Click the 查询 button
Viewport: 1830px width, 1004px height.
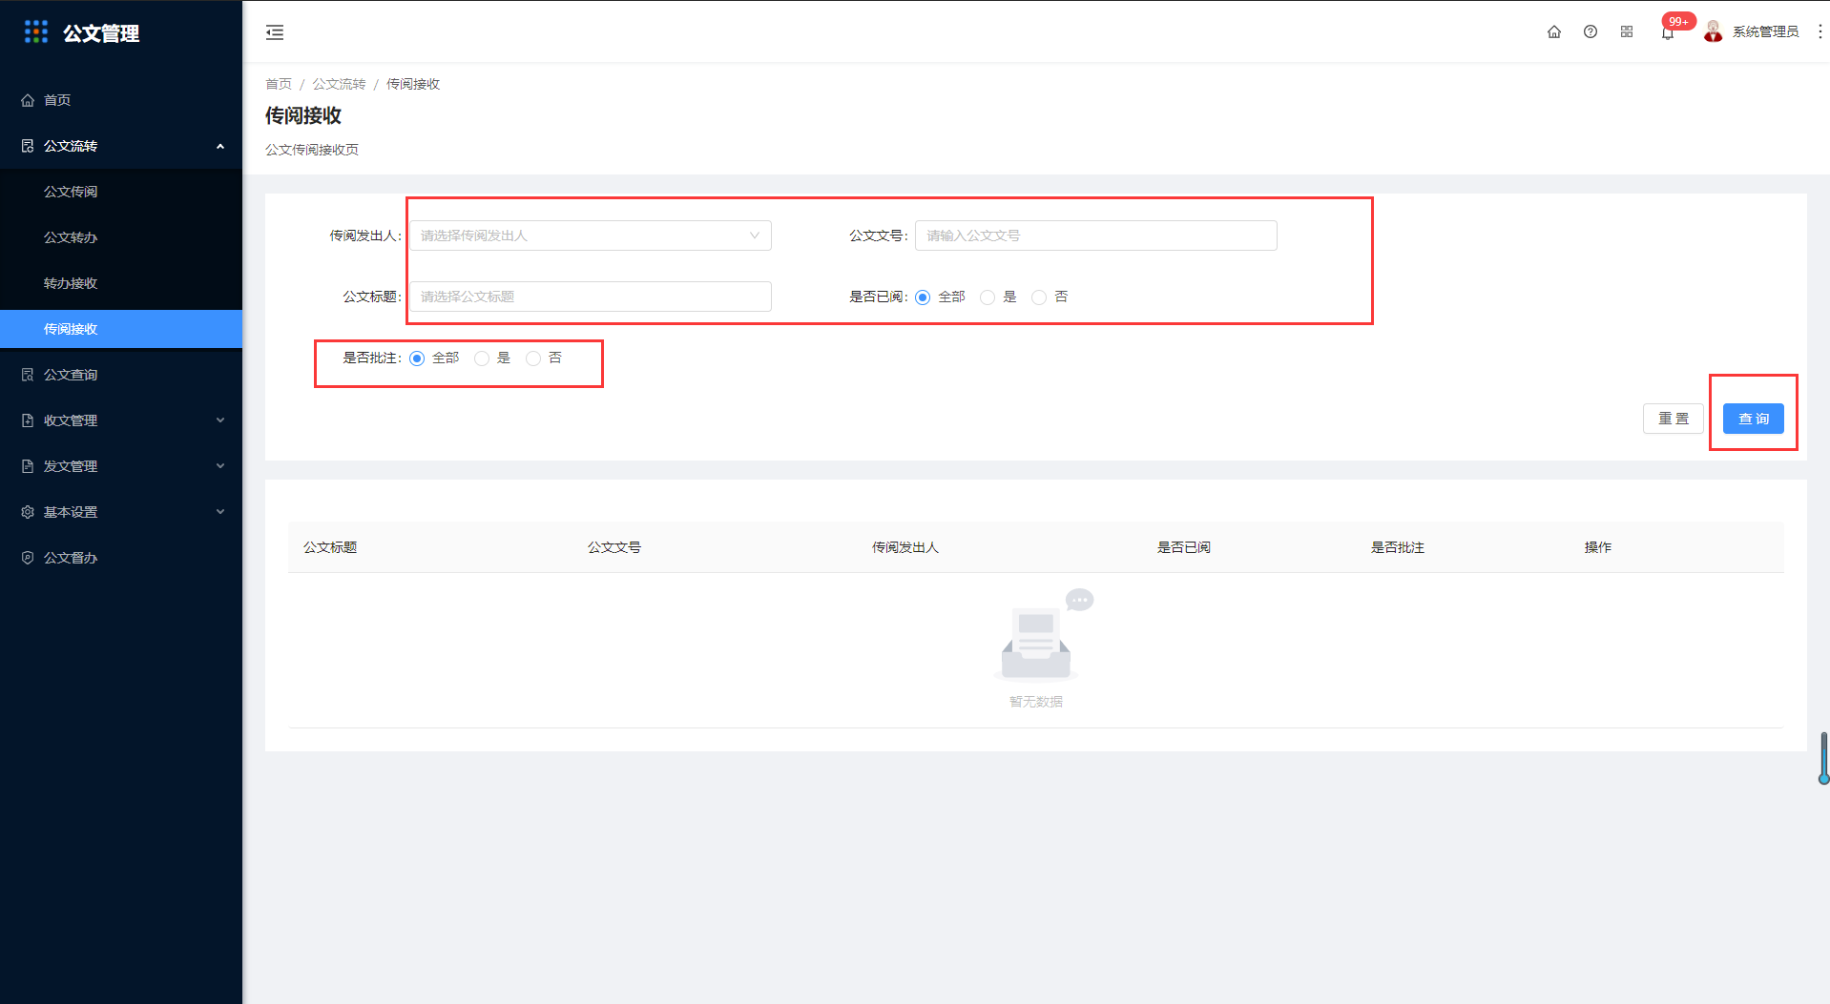[1754, 419]
